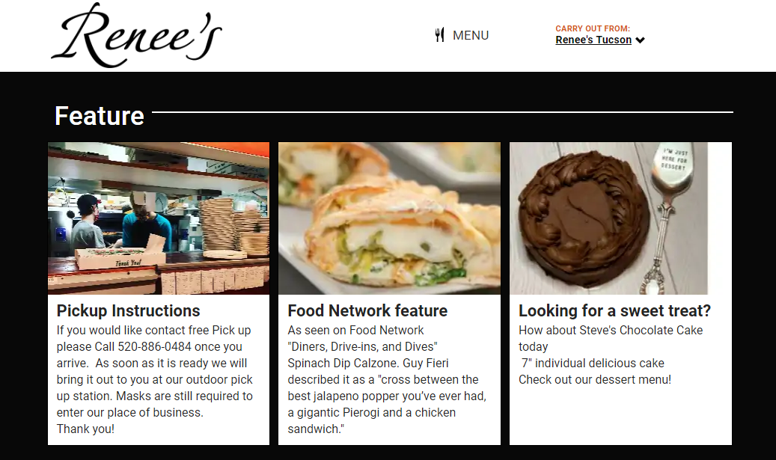Screen dimensions: 776x460
Task: Click the Check out our dessert menu text
Action: click(595, 380)
